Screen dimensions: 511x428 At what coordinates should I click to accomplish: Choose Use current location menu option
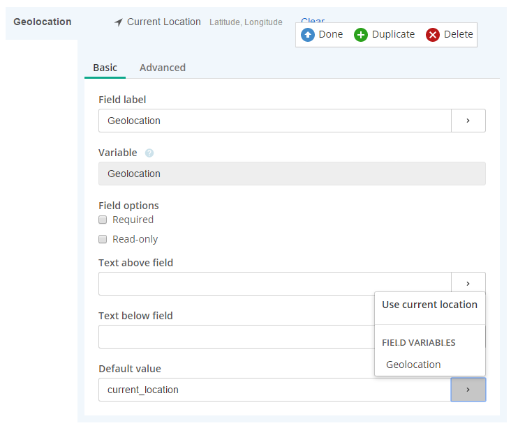tap(429, 305)
